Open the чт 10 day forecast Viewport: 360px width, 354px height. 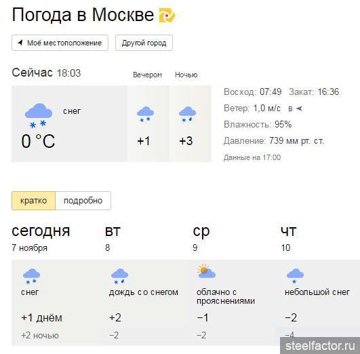(x=289, y=238)
